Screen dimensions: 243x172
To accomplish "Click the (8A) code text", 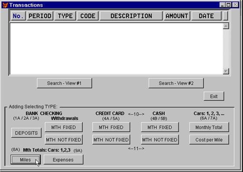I will click(x=16, y=149).
